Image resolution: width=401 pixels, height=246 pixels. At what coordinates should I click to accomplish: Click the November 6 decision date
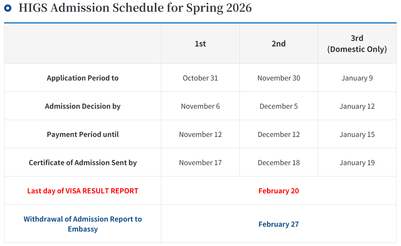point(200,106)
